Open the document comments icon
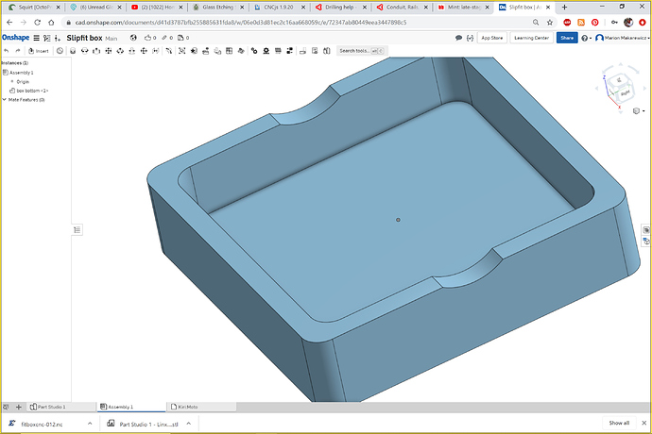652x434 pixels. pos(458,38)
